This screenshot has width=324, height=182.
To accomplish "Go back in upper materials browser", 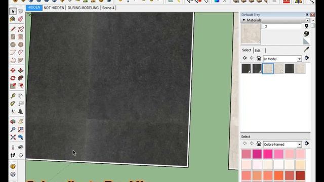I will 245,58.
